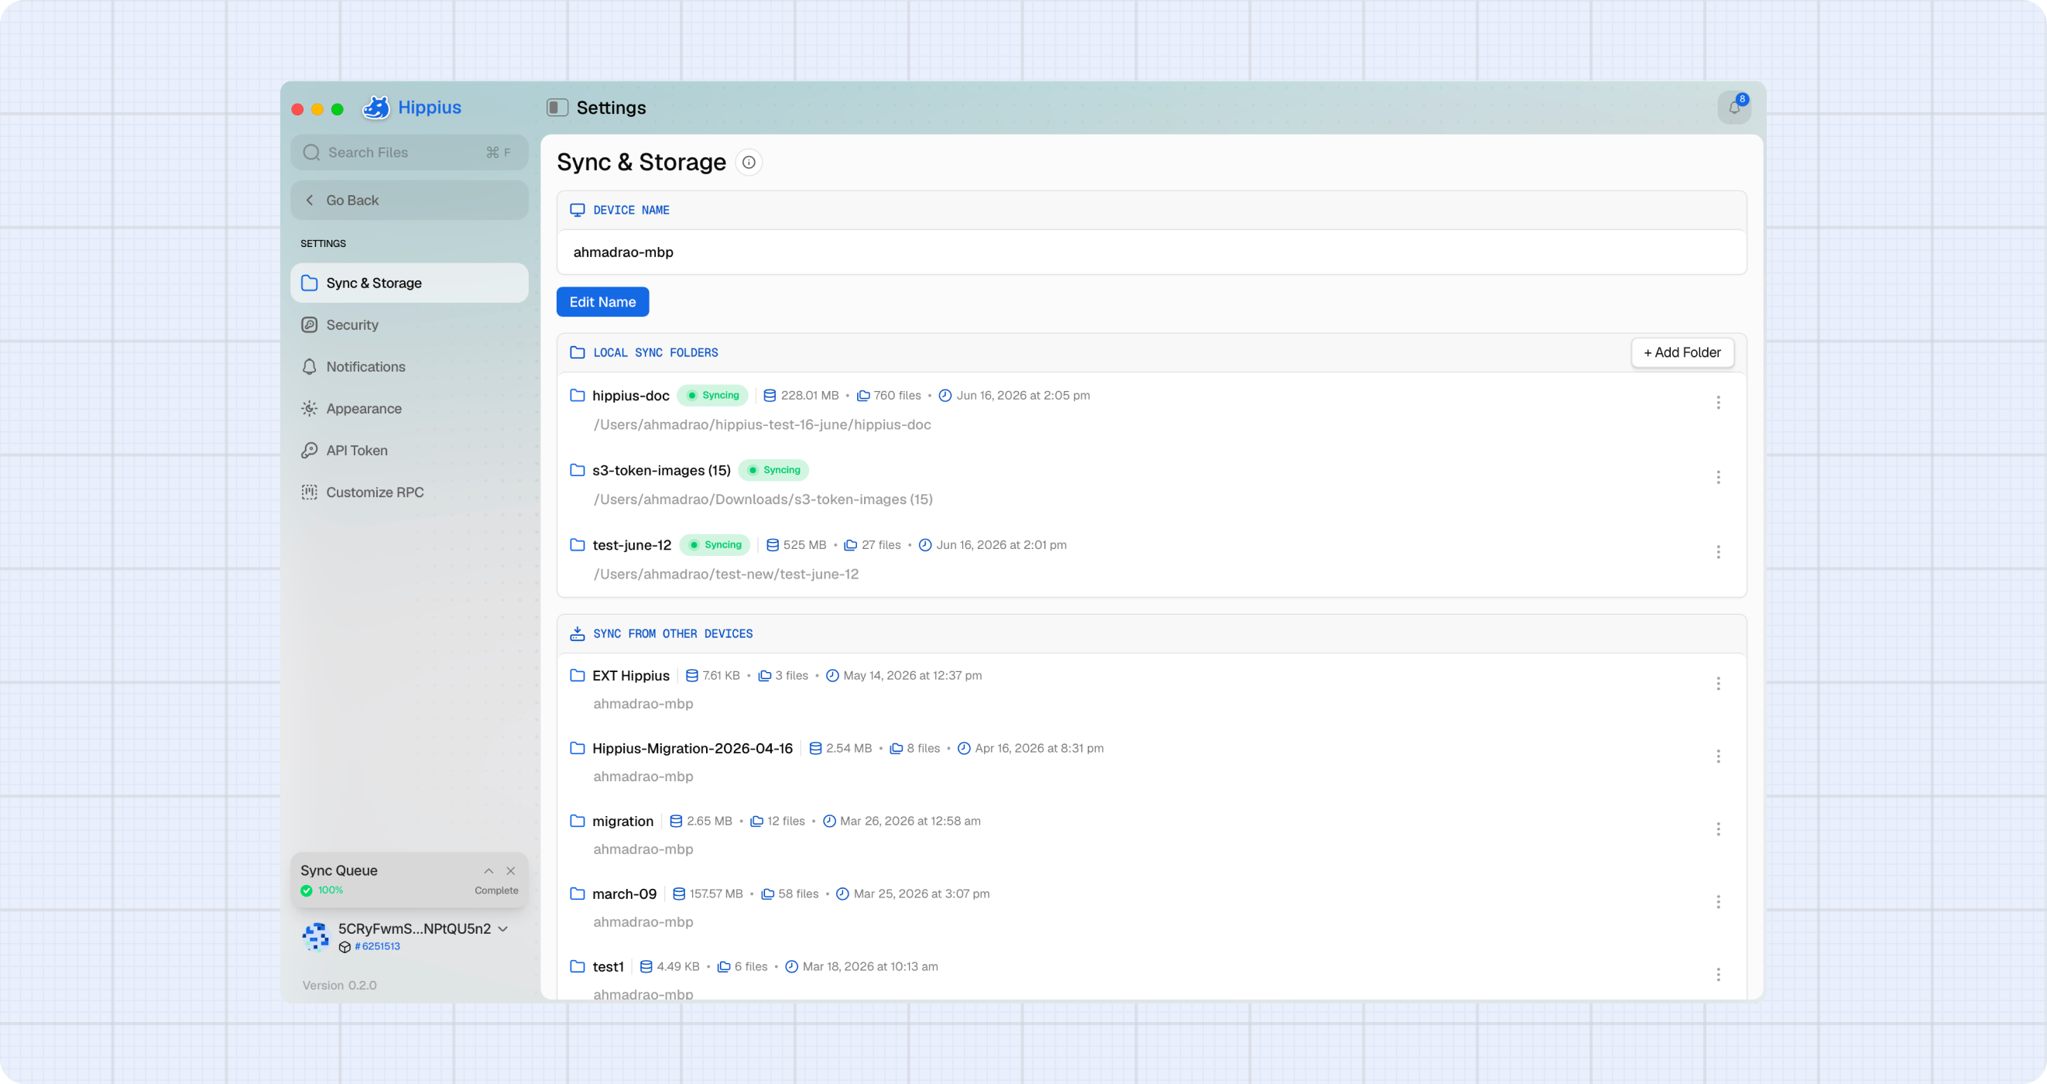Click the Syncing badge on s3-token-images (15)

[x=773, y=470]
